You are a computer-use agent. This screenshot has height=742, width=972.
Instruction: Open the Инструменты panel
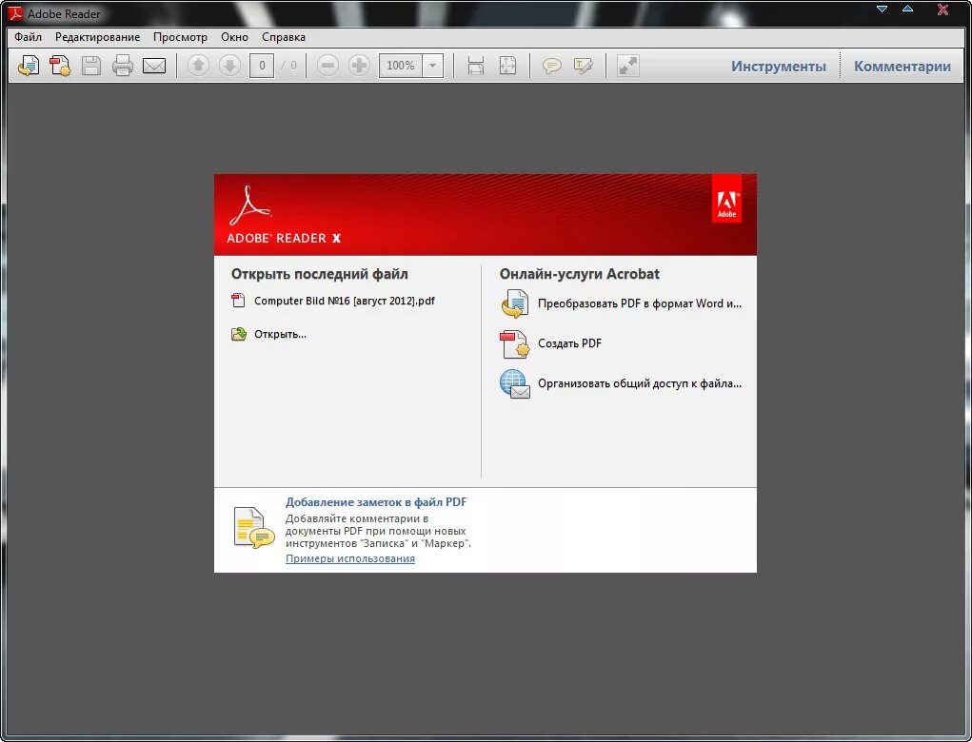click(779, 67)
